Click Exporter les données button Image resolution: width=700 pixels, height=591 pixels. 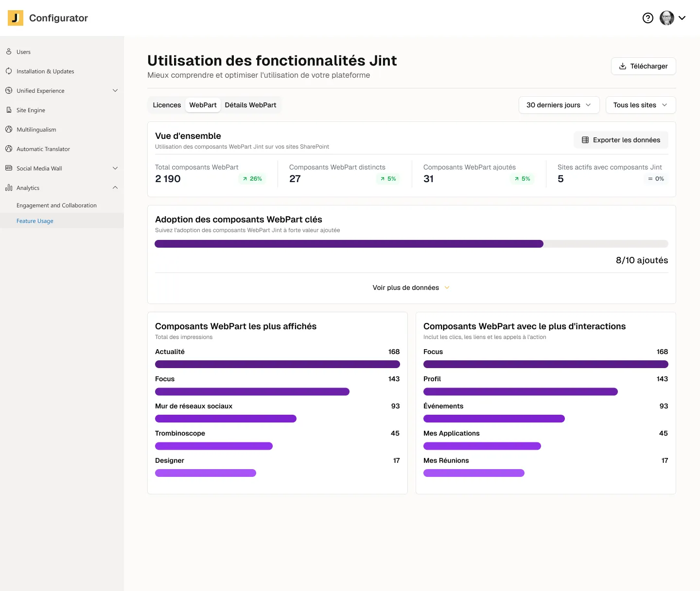[621, 140]
